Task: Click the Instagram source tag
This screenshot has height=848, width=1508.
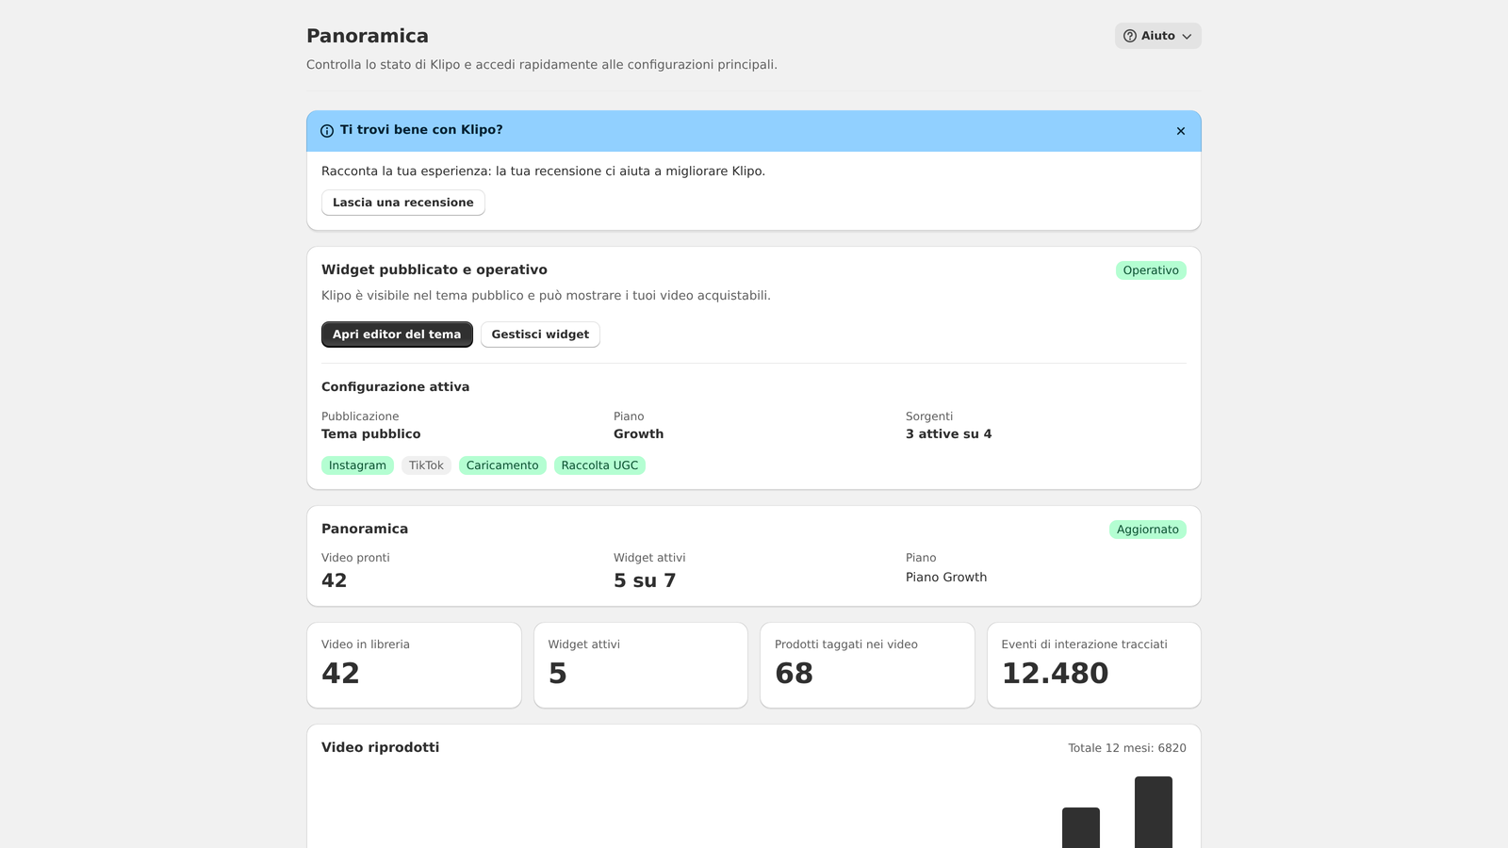Action: coord(357,465)
